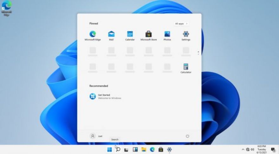Open File Explorer on the taskbar
The height and width of the screenshot is (154, 279).
tap(144, 149)
